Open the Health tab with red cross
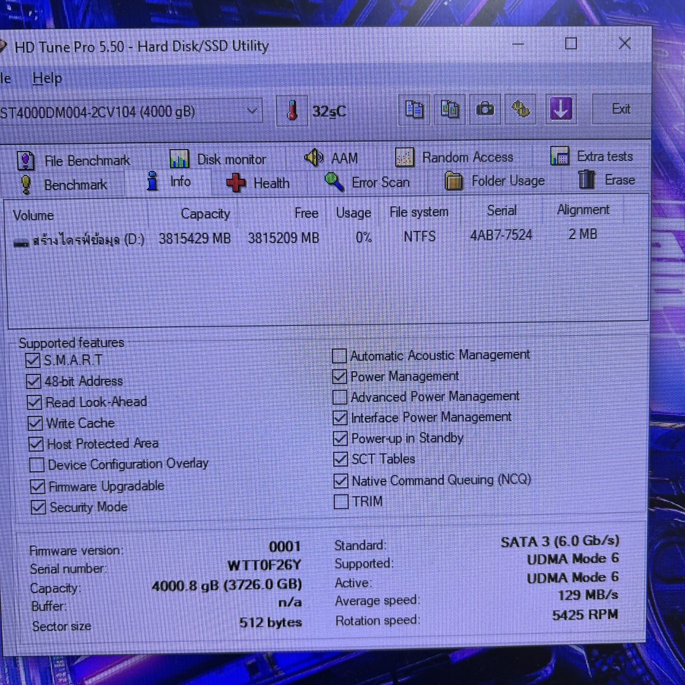685x685 pixels. [x=259, y=183]
